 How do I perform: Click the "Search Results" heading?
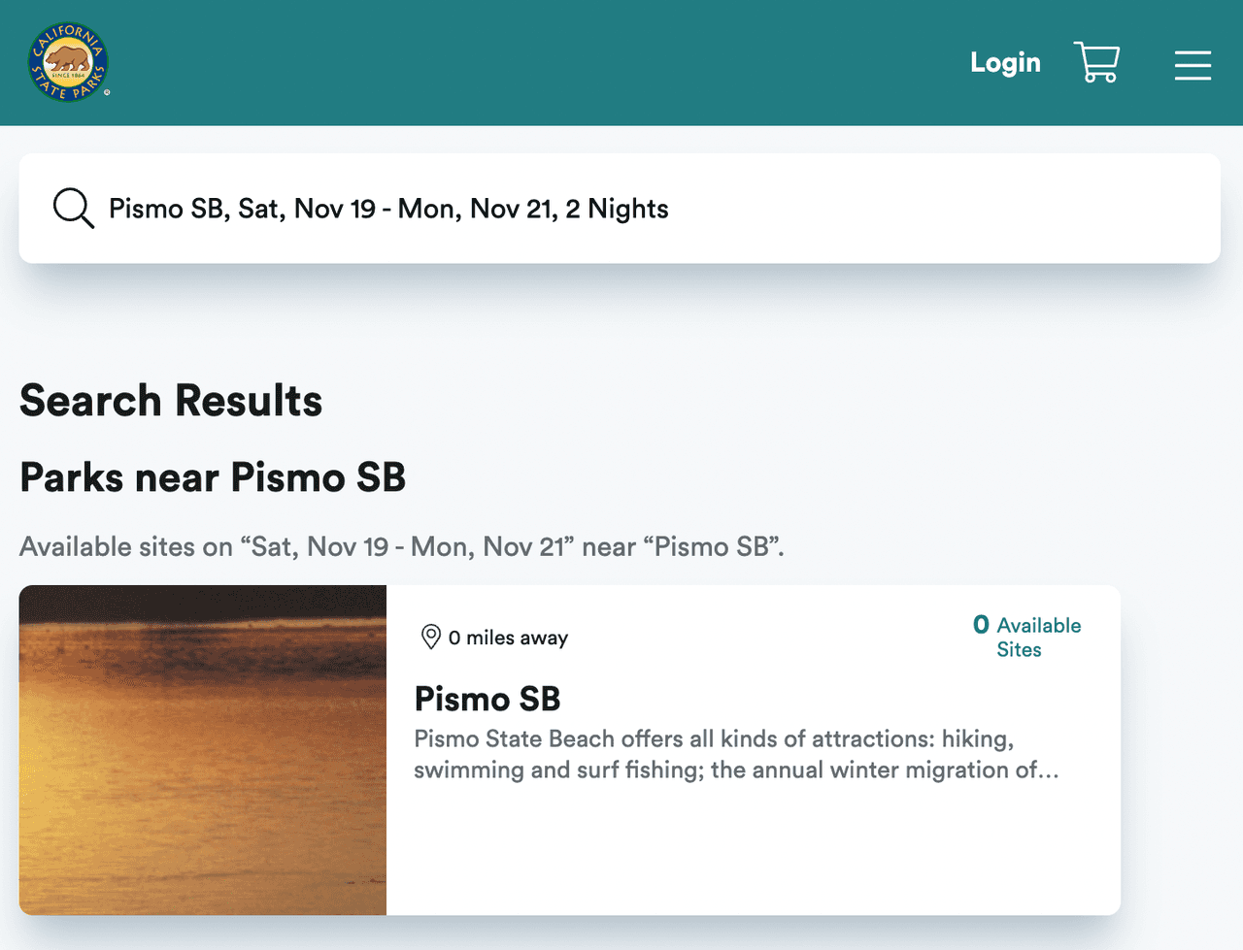[x=171, y=401]
